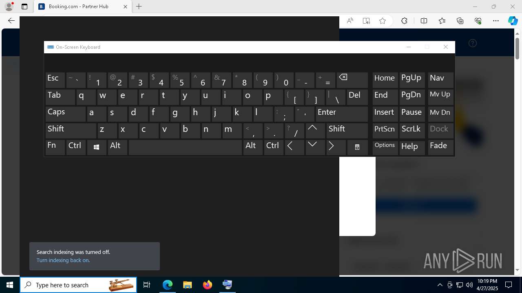This screenshot has width=522, height=293.
Task: Launch Firefox from taskbar
Action: [208, 285]
